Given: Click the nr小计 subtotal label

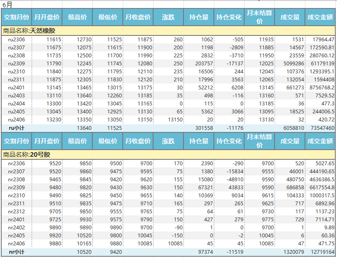Looking at the screenshot, I should point(16,252).
